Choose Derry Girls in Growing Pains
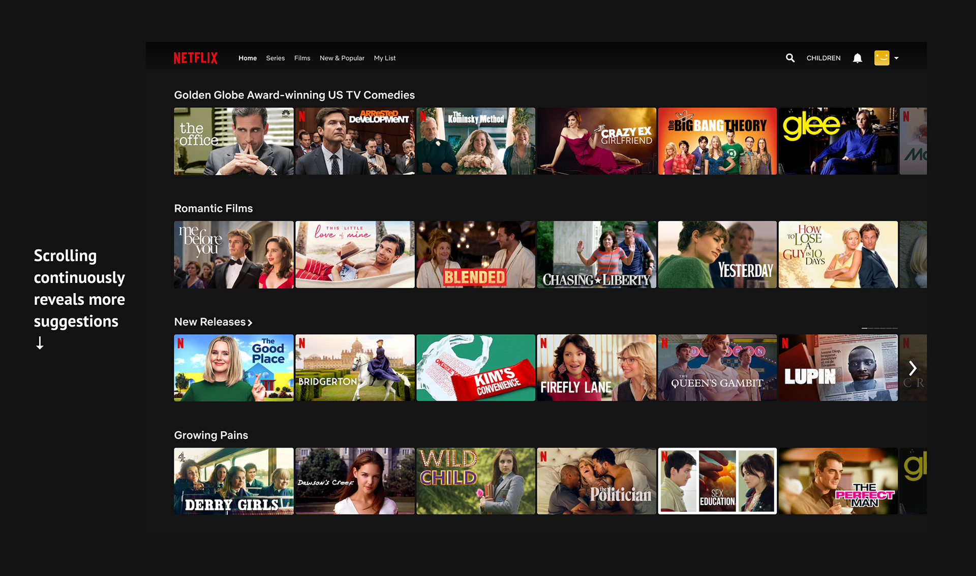The width and height of the screenshot is (976, 576). pyautogui.click(x=234, y=481)
